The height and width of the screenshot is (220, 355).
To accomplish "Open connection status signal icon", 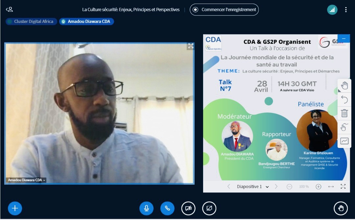I will (x=332, y=10).
